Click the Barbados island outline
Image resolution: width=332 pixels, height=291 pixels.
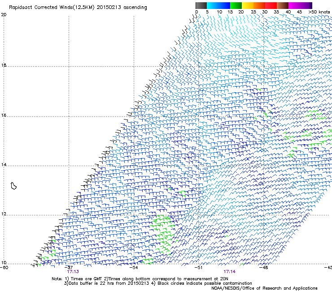point(13,186)
